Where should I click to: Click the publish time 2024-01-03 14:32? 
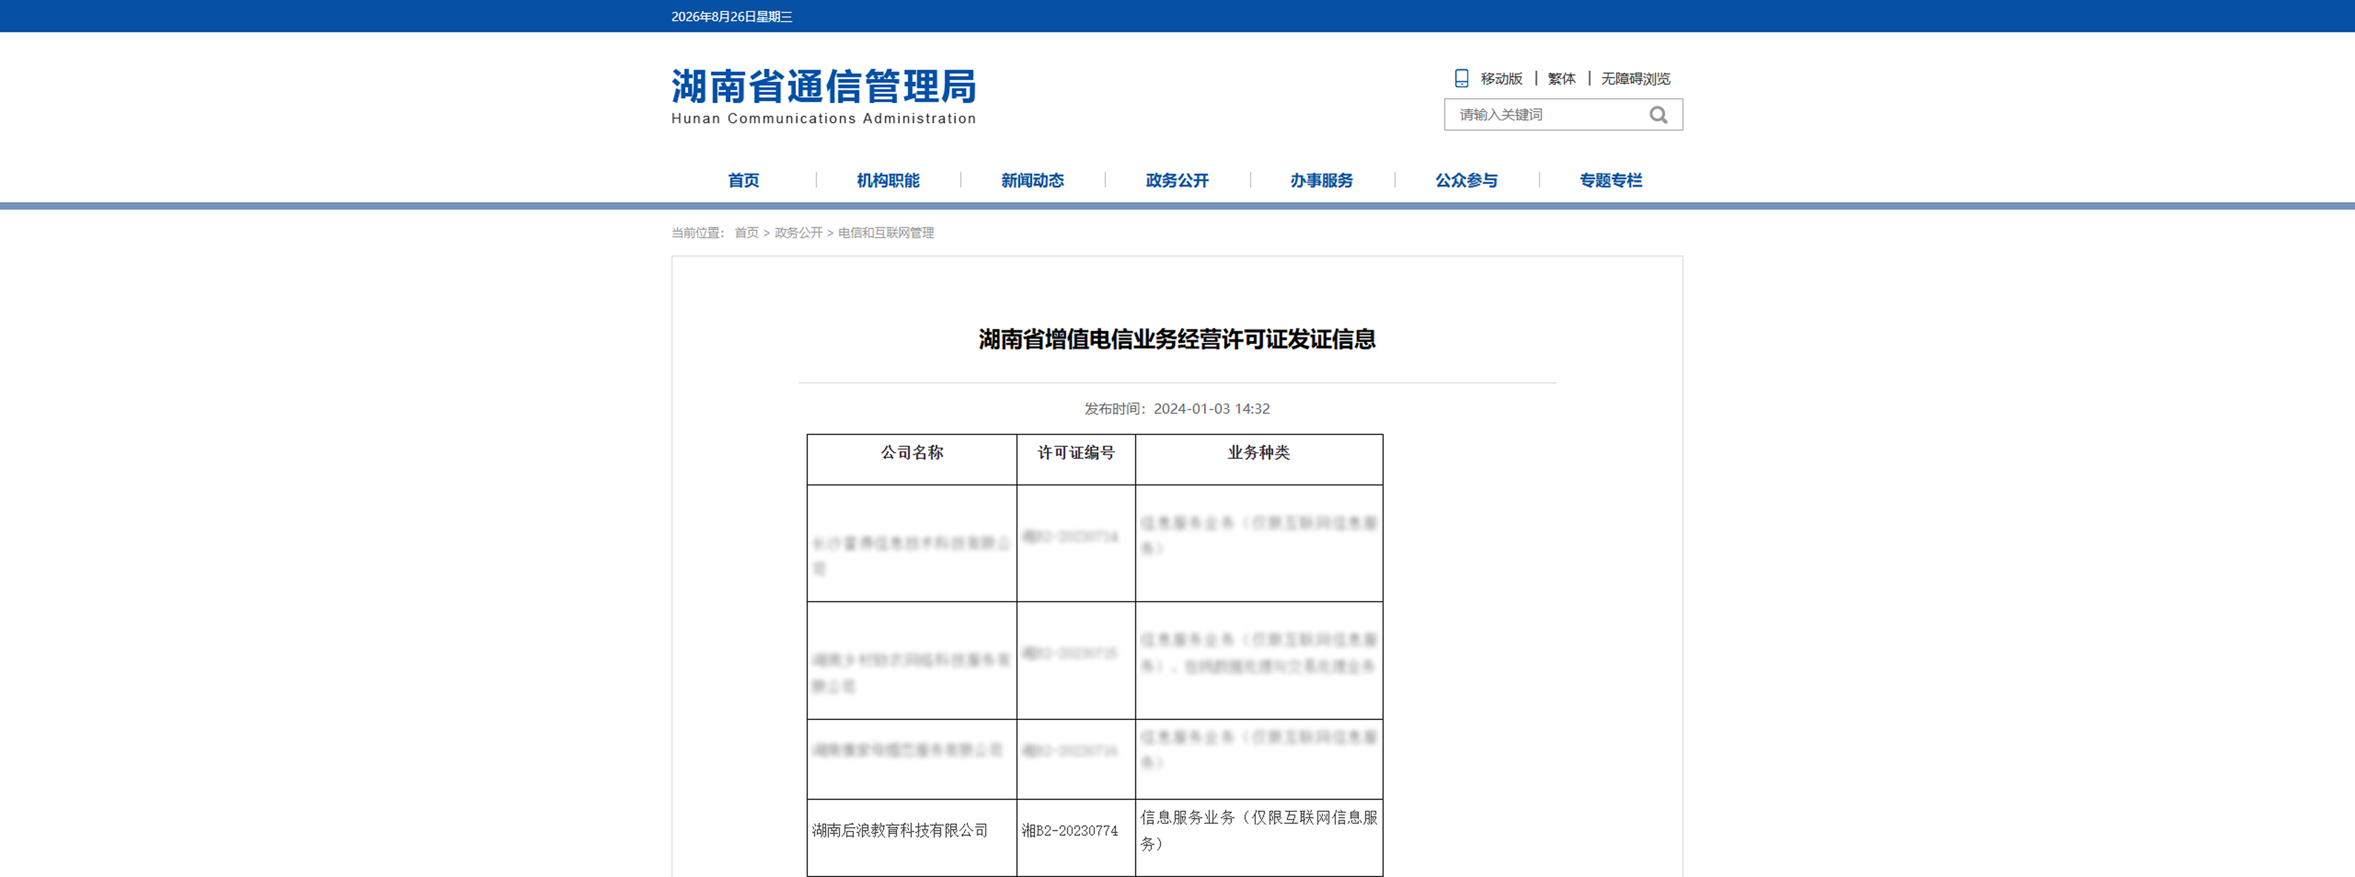click(x=1212, y=409)
